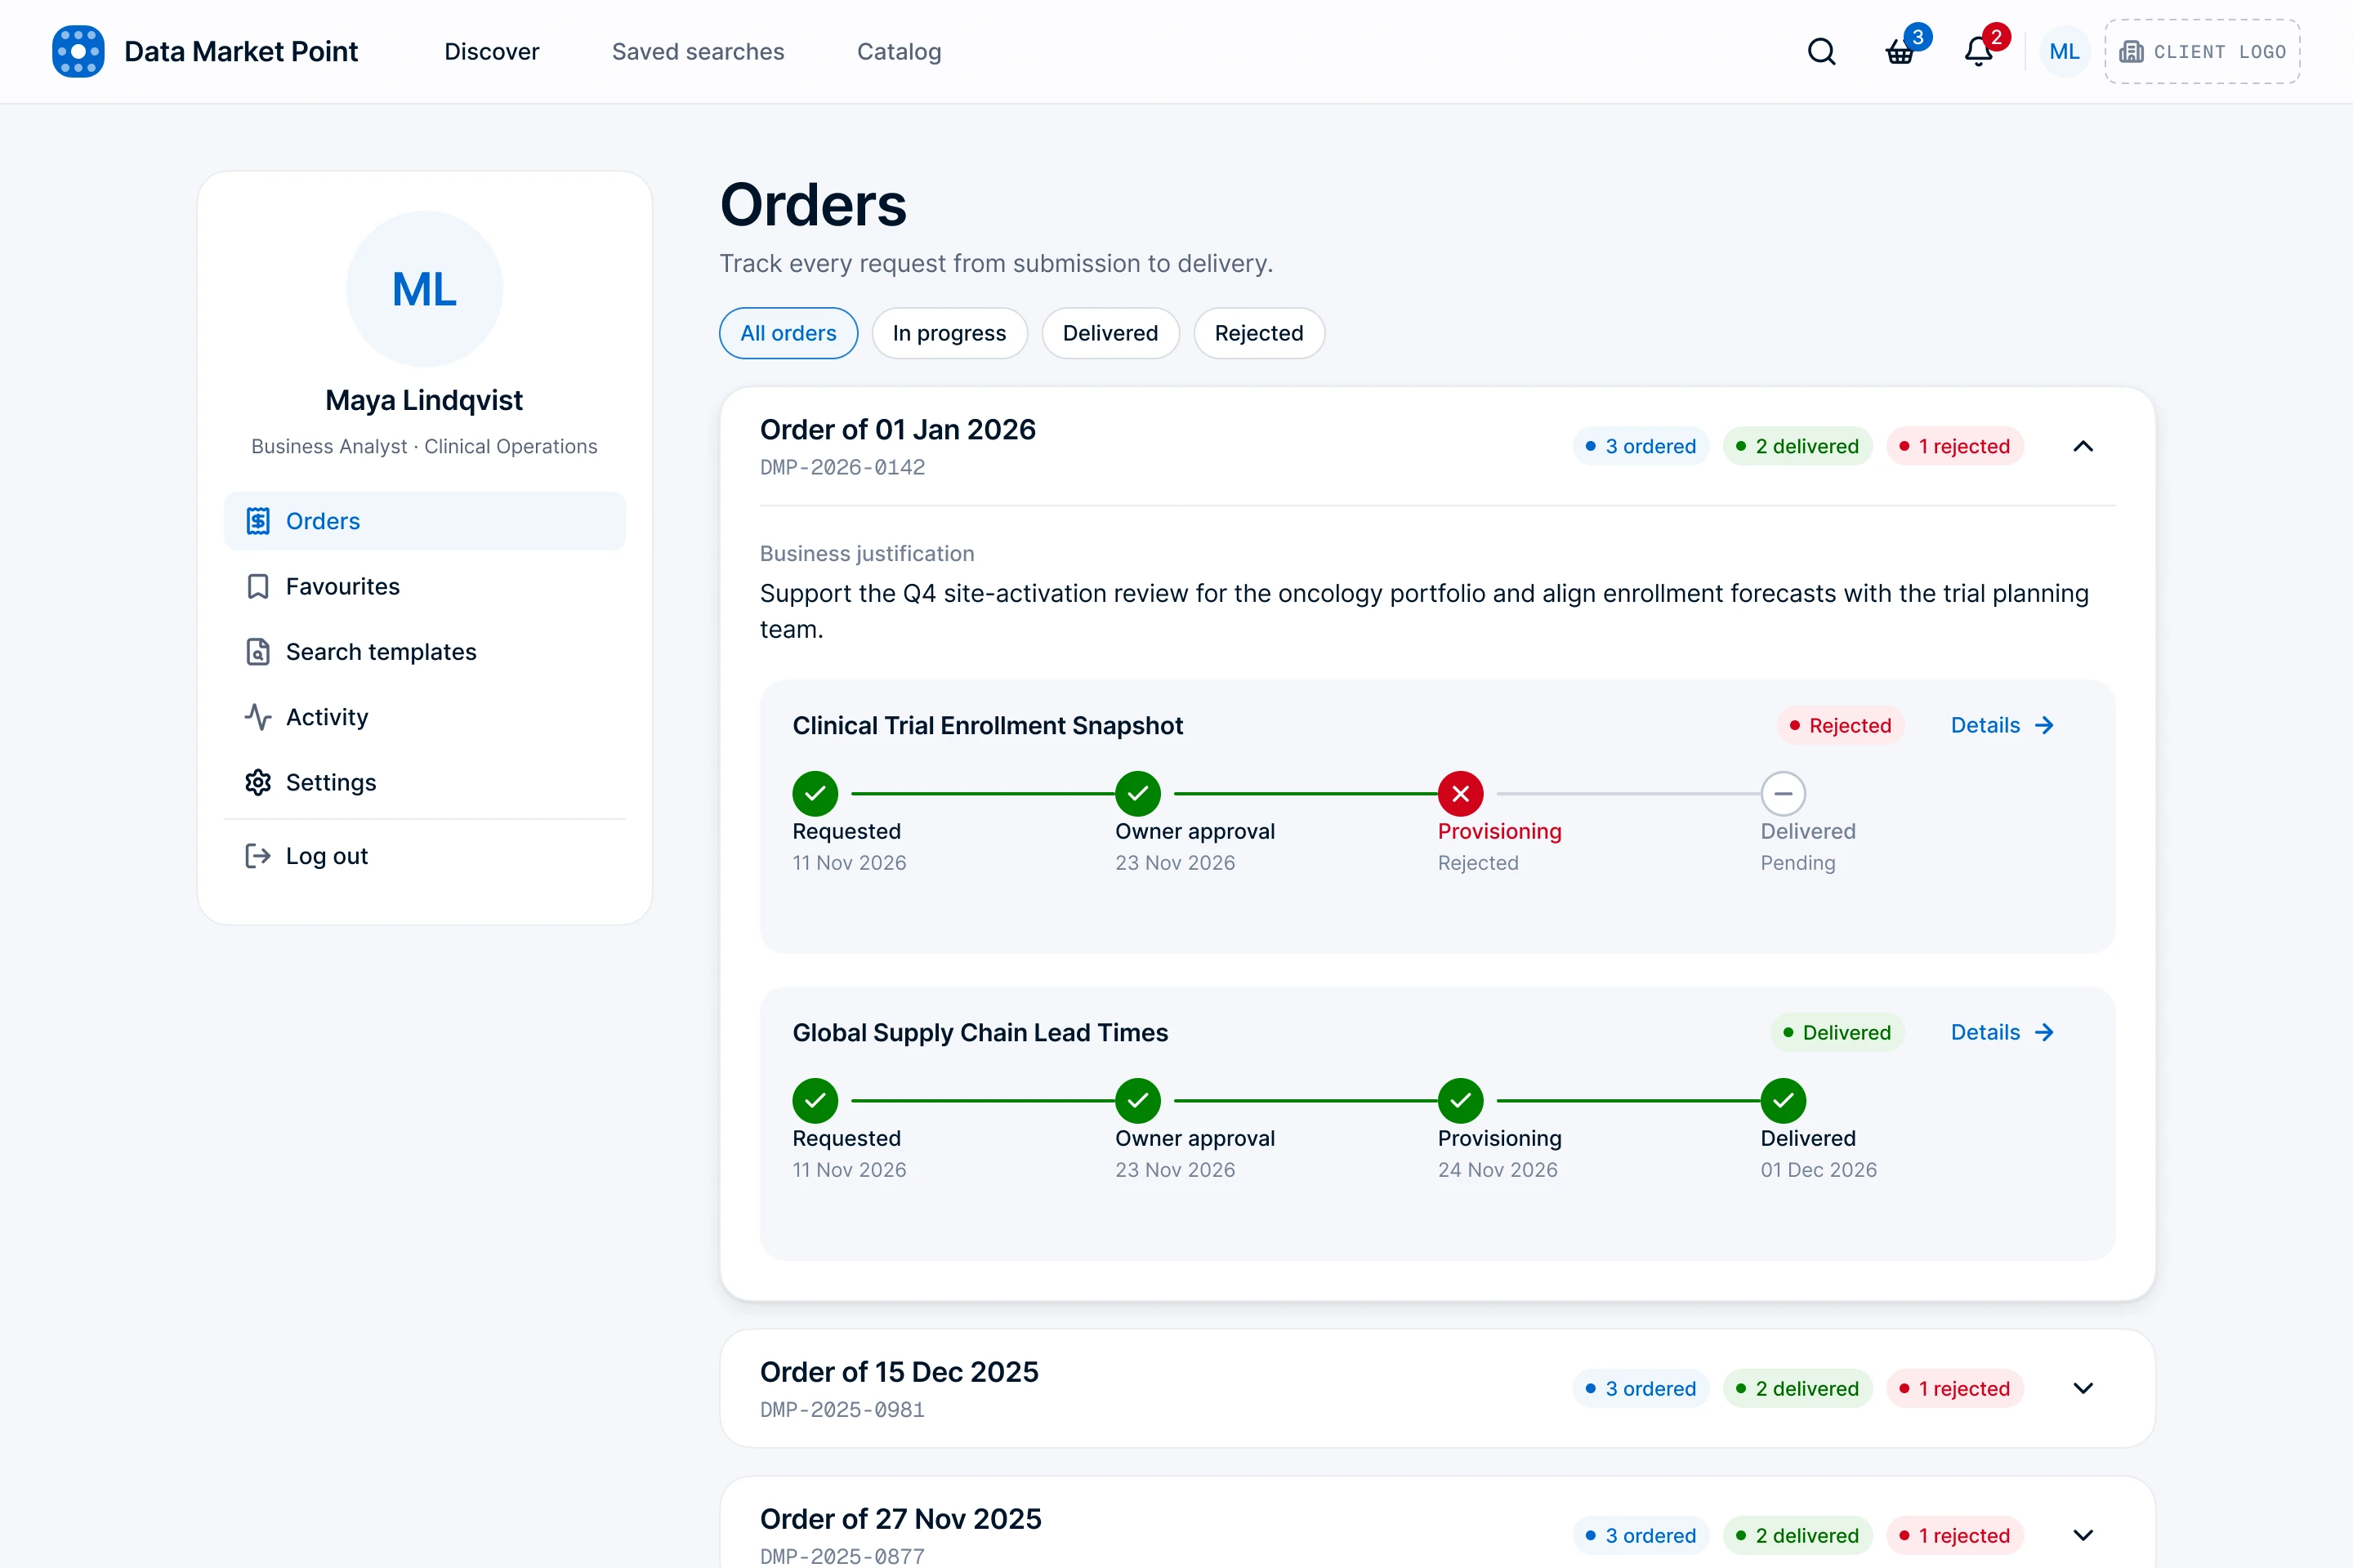Click the Rejected status badge on Clinical Trial
Screen dimensions: 2353x1568
pos(1840,725)
